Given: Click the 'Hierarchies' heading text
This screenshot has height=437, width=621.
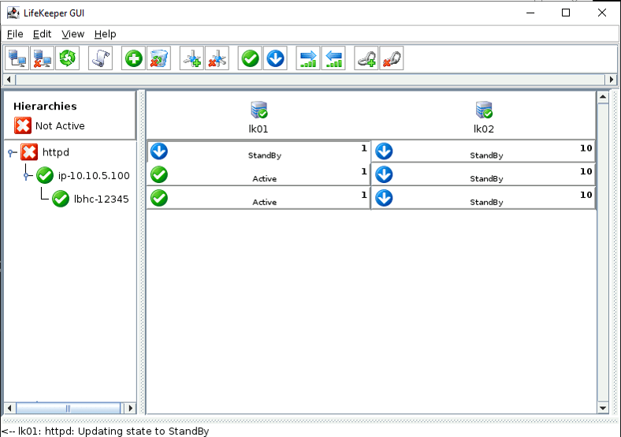Looking at the screenshot, I should pyautogui.click(x=45, y=106).
